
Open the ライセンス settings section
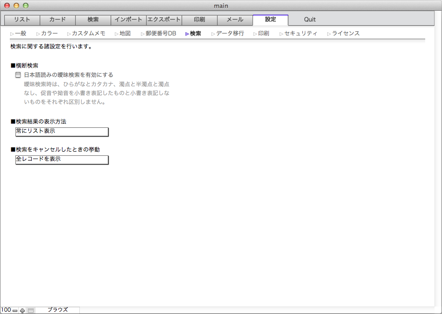345,34
